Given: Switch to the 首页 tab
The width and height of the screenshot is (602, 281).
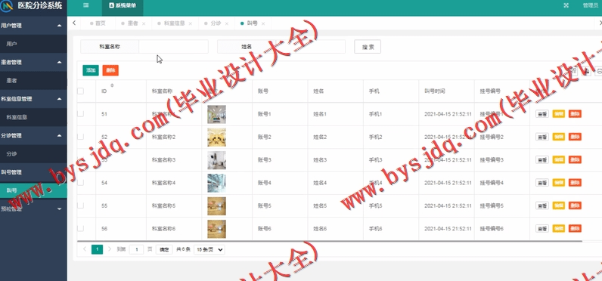Looking at the screenshot, I should coord(98,23).
